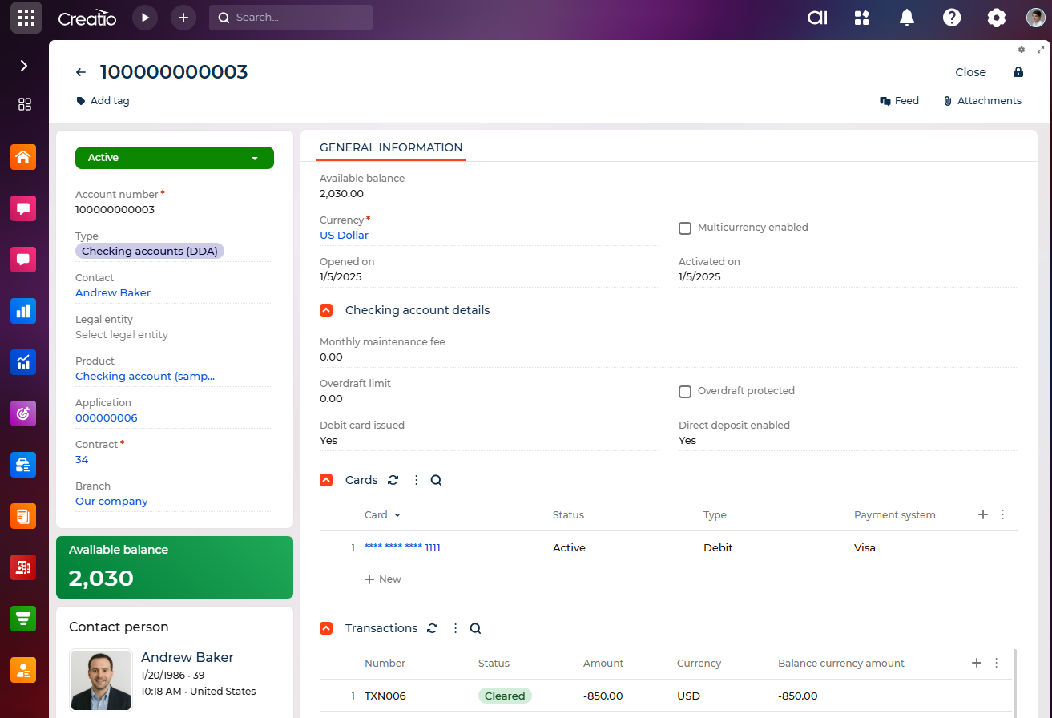Select the General Information tab
Viewport: 1052px width, 718px height.
point(391,147)
